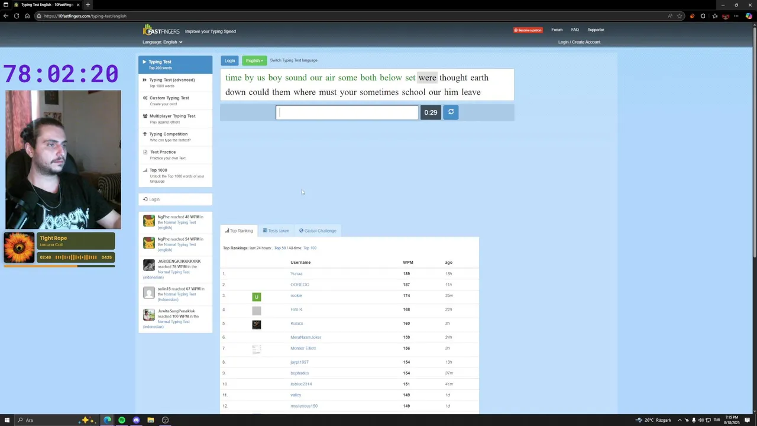Open Microsoft Edge from the taskbar

(x=107, y=420)
